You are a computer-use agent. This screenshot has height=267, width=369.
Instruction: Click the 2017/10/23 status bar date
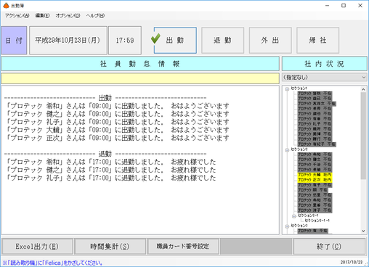pyautogui.click(x=352, y=262)
